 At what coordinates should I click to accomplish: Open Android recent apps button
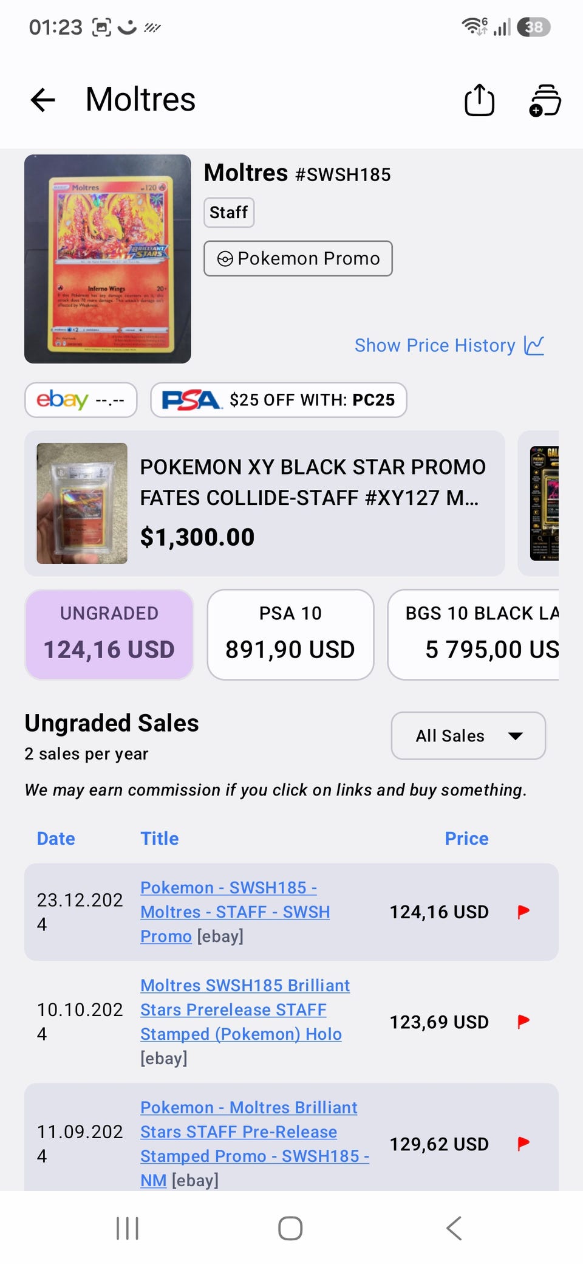128,1228
